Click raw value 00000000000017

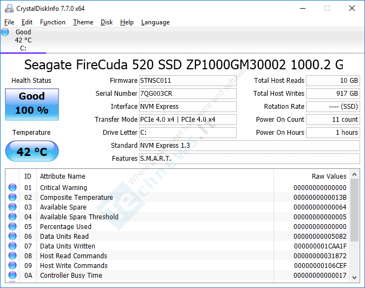(320, 276)
